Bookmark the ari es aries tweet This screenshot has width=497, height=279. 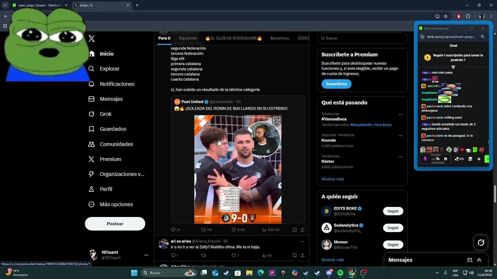295,255
